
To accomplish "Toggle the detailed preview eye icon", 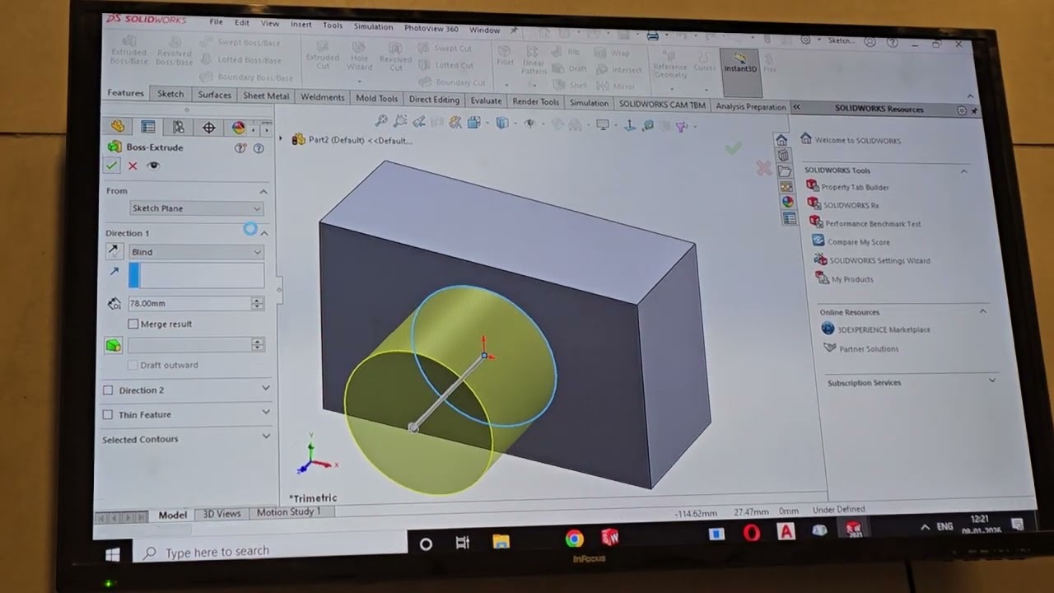I will 153,166.
